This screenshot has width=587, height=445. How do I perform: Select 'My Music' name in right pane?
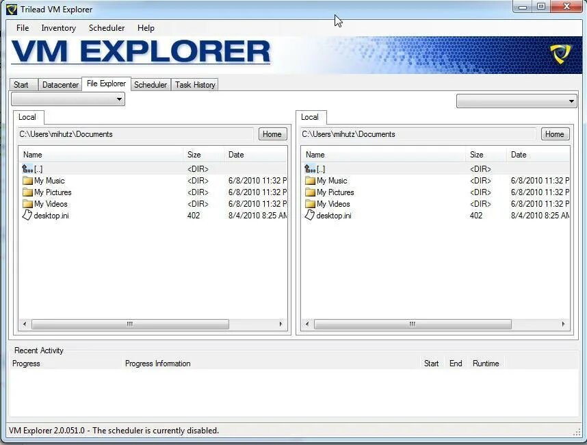tap(332, 181)
